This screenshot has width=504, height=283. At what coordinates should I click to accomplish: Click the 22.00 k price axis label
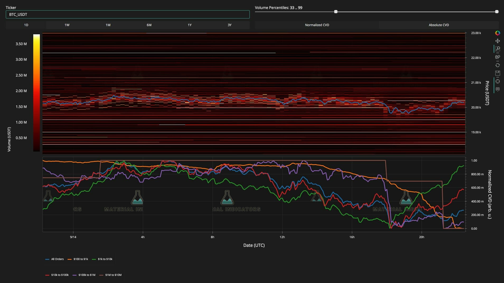pos(476,58)
